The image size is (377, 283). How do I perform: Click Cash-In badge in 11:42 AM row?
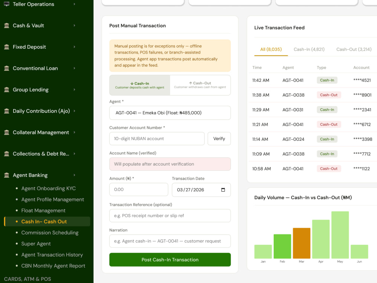coord(327,80)
